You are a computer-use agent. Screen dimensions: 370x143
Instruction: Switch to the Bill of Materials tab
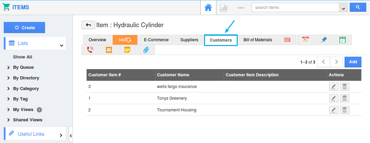tap(258, 40)
